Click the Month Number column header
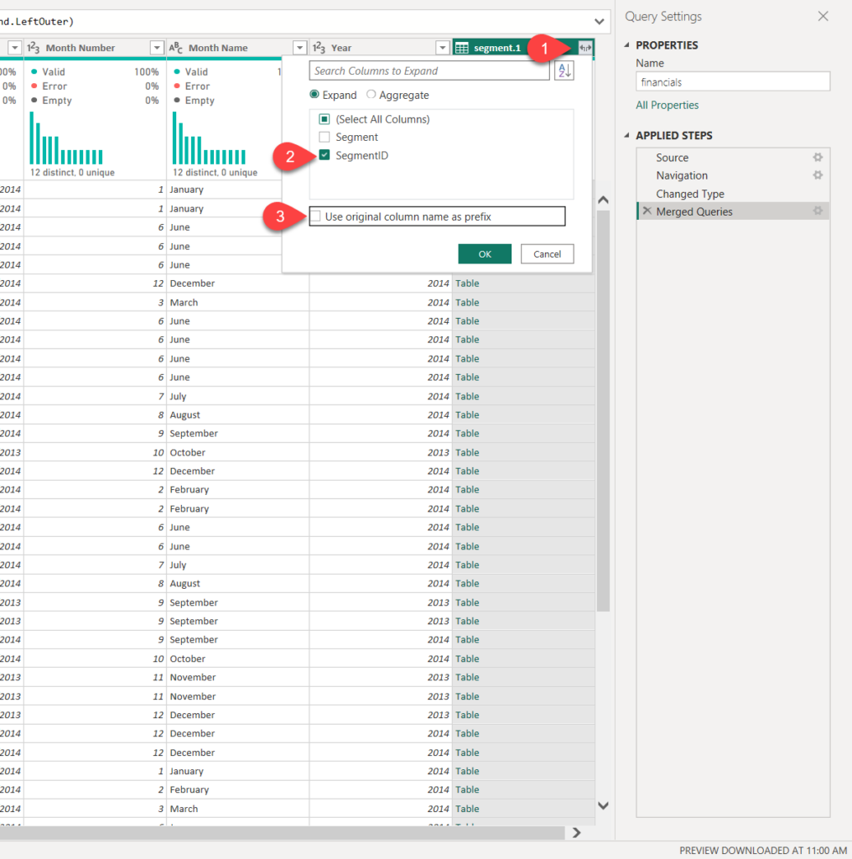The width and height of the screenshot is (852, 859). [81, 48]
